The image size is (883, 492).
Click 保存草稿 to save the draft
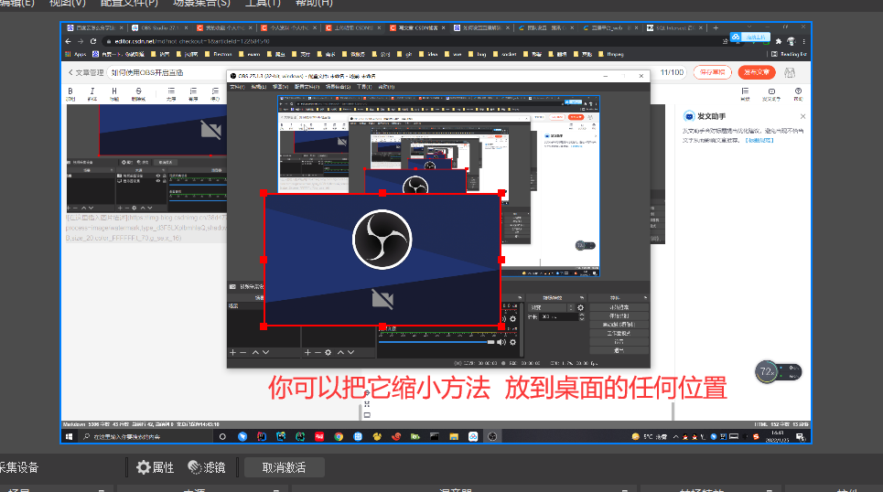coord(713,72)
